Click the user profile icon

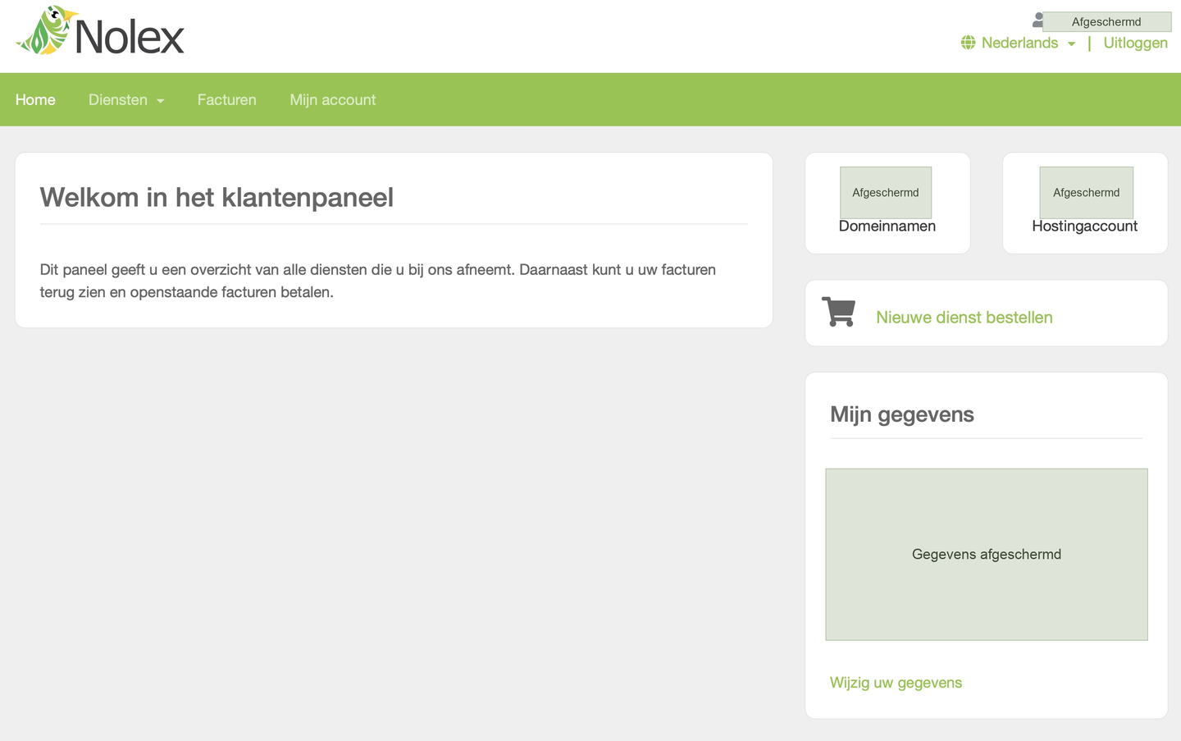1037,21
